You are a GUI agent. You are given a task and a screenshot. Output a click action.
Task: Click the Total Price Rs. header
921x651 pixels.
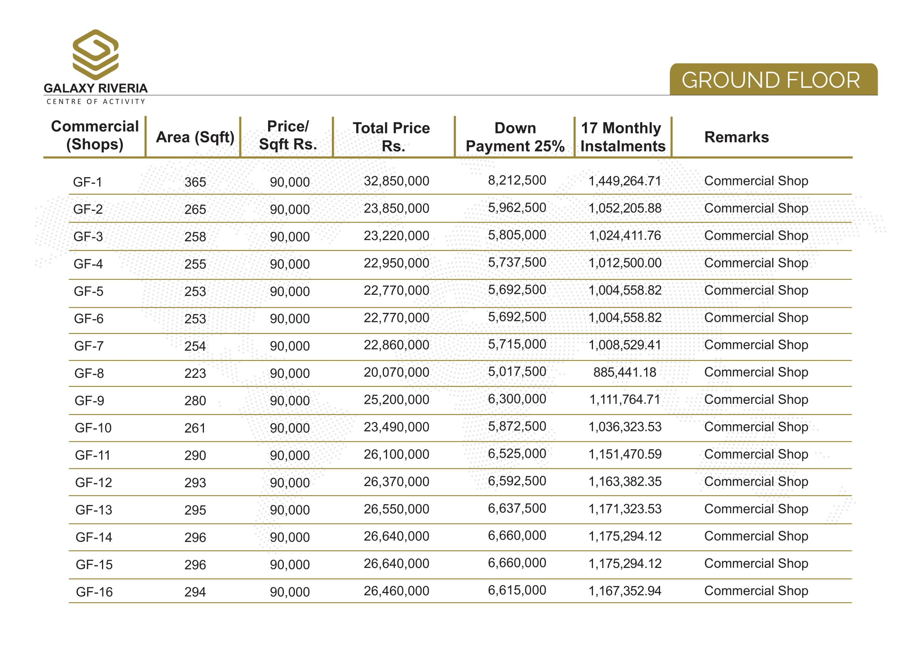(391, 137)
